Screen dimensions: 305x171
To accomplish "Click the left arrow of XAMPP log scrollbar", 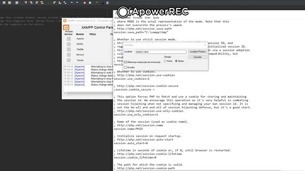I will coord(65,93).
